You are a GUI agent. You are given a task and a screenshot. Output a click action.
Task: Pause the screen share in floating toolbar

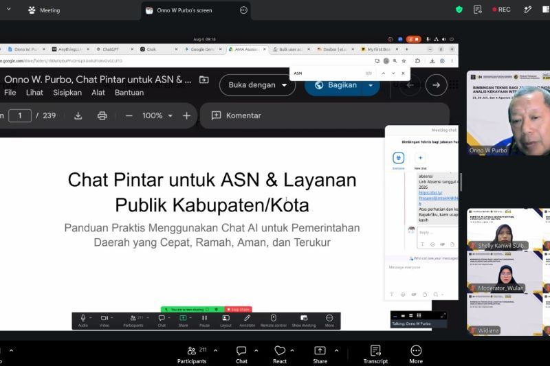coord(204,321)
